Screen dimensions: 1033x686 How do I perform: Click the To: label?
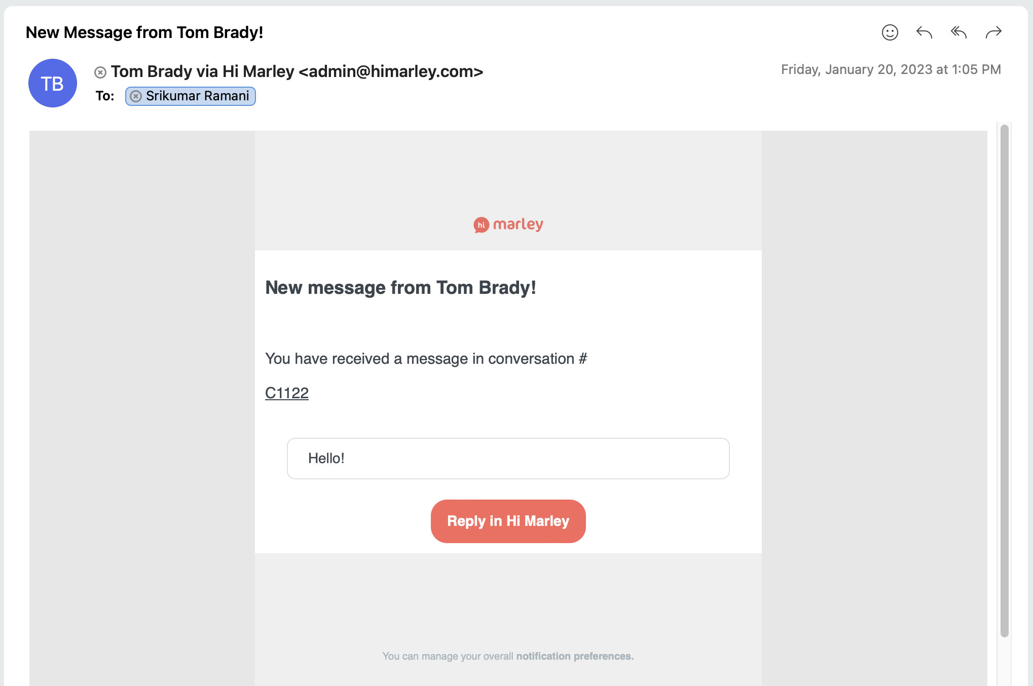click(105, 96)
